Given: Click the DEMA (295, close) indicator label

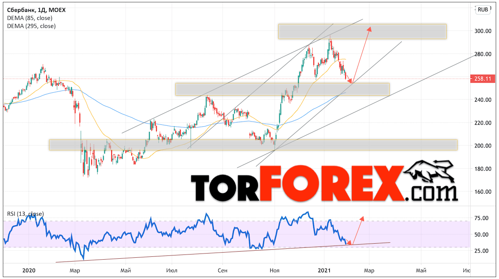Looking at the screenshot, I should 31,26.
